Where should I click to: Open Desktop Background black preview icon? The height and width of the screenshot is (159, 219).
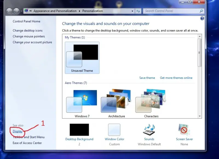point(79,130)
